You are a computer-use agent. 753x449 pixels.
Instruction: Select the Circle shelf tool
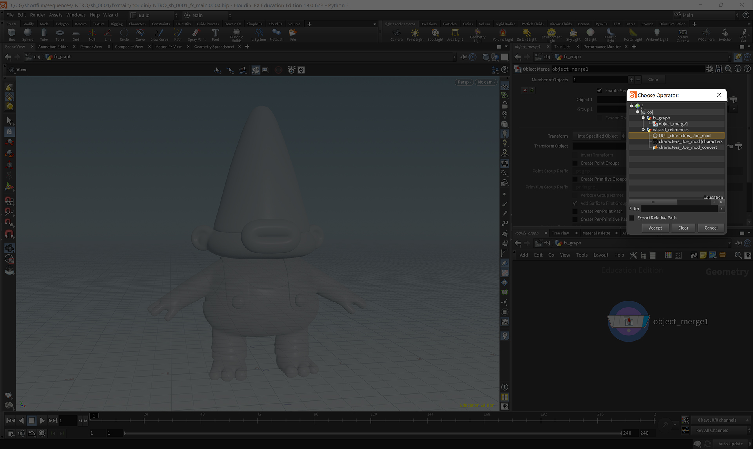point(124,34)
